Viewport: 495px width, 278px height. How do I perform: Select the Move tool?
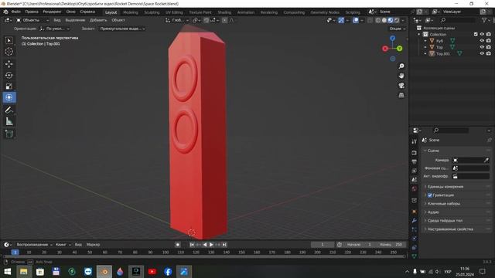[9, 64]
